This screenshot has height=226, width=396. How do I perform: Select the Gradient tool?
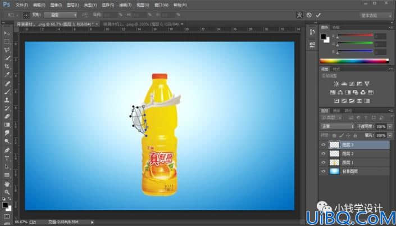pos(7,125)
